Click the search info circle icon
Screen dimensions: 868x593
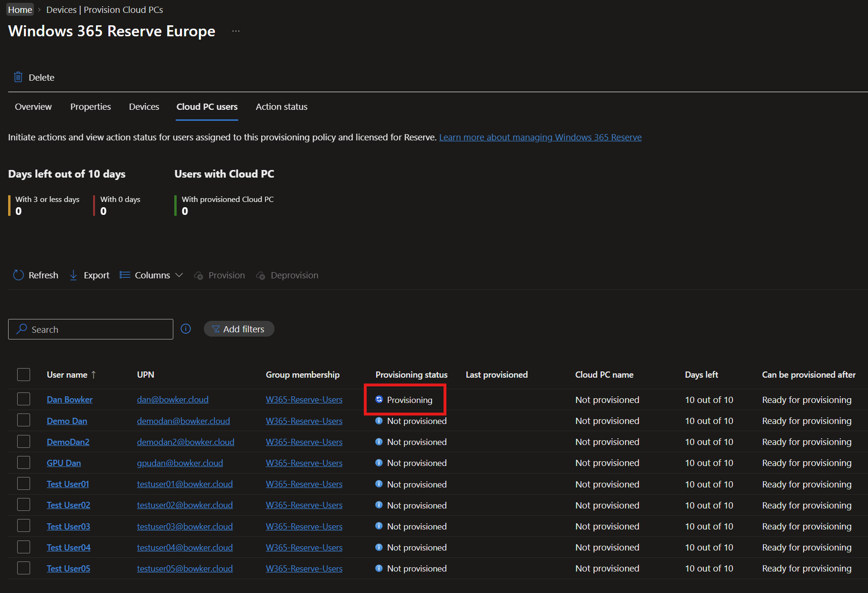tap(186, 328)
